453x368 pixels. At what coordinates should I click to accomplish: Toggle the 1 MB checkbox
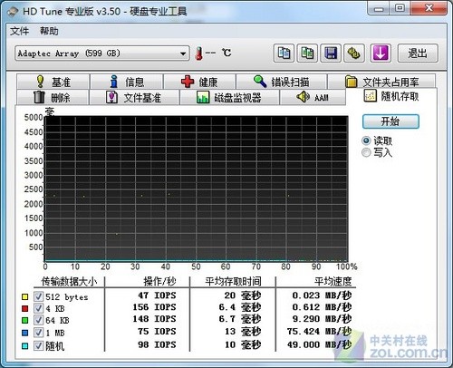pyautogui.click(x=38, y=333)
